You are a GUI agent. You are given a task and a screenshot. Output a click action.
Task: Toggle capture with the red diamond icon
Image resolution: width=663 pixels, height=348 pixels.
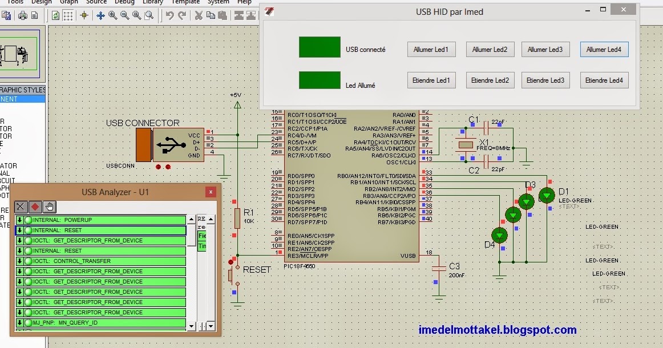(x=35, y=207)
